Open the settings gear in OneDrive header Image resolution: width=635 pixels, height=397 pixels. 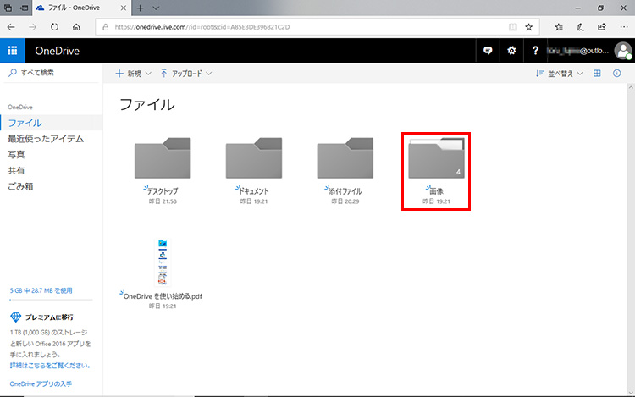511,51
